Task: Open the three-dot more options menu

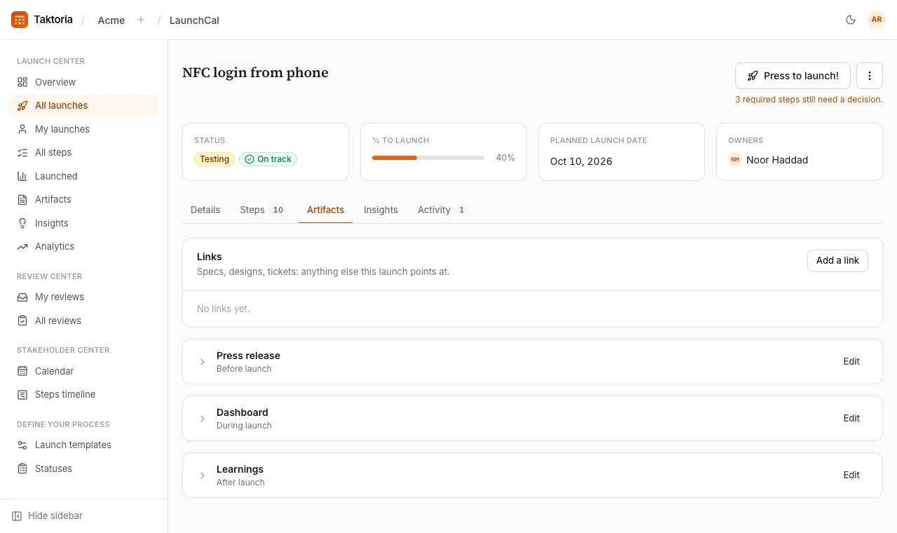Action: pos(870,76)
